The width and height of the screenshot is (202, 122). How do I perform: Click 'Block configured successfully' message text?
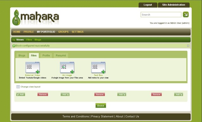click(x=33, y=46)
